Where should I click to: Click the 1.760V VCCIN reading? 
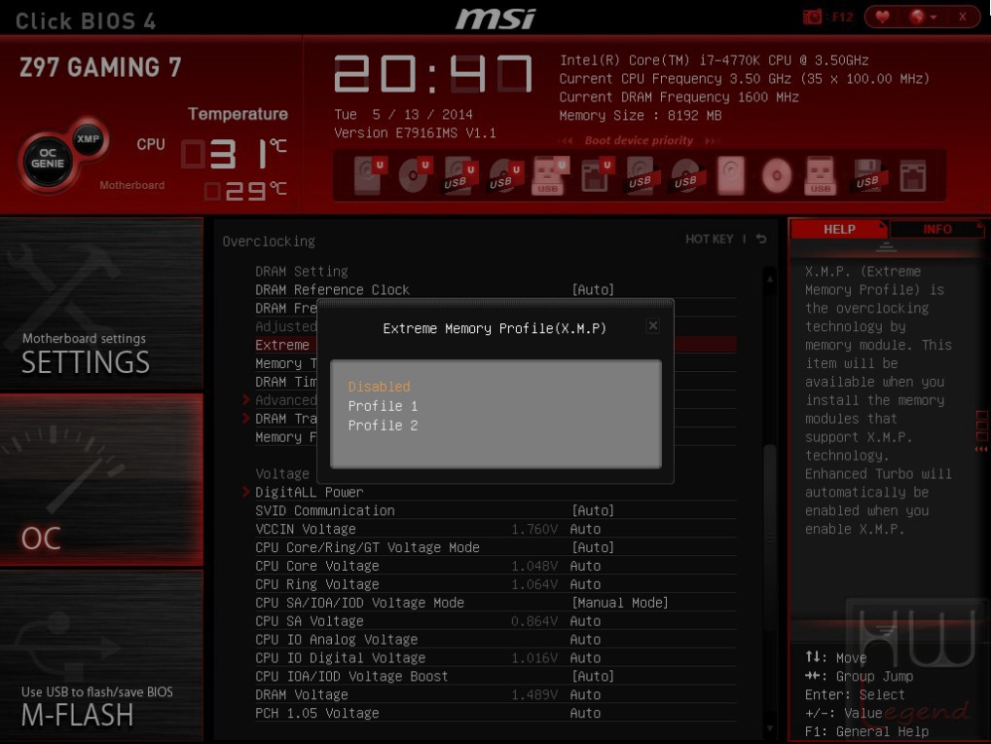534,529
